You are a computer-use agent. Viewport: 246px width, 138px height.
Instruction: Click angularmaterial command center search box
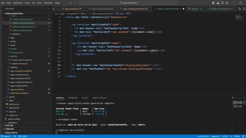[x=128, y=3]
